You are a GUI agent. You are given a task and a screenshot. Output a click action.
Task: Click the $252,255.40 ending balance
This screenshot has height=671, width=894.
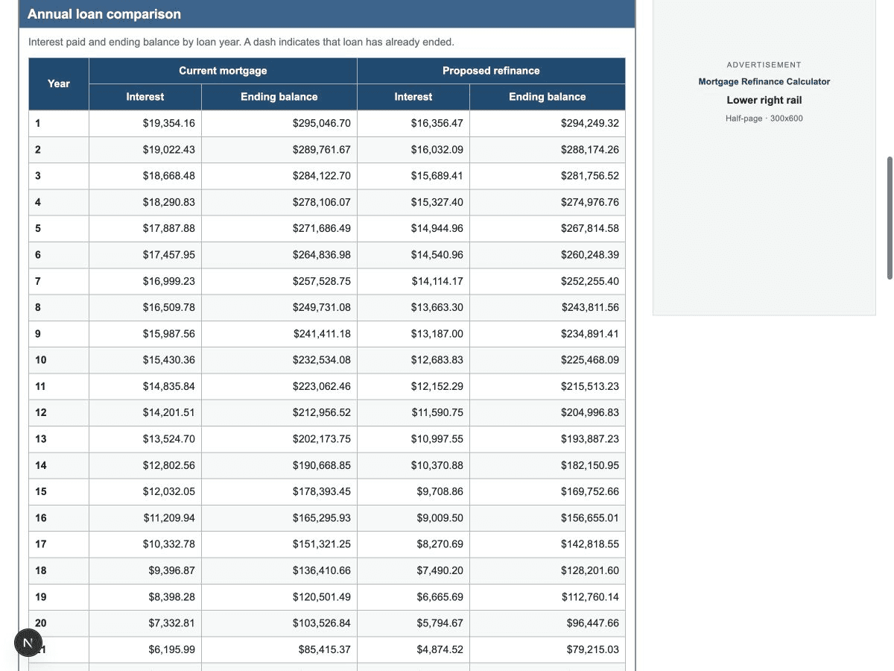pos(548,281)
